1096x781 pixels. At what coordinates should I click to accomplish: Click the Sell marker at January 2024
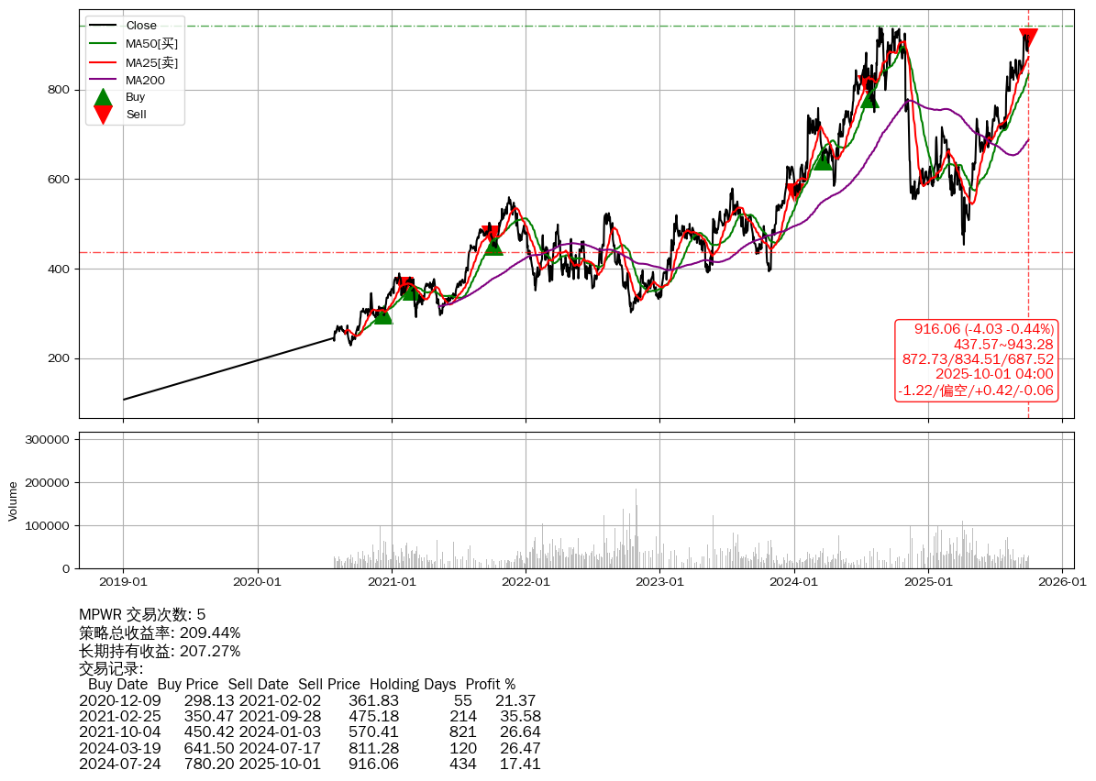[x=794, y=192]
